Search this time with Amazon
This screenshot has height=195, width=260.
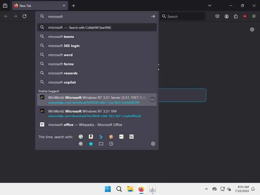pos(91,137)
